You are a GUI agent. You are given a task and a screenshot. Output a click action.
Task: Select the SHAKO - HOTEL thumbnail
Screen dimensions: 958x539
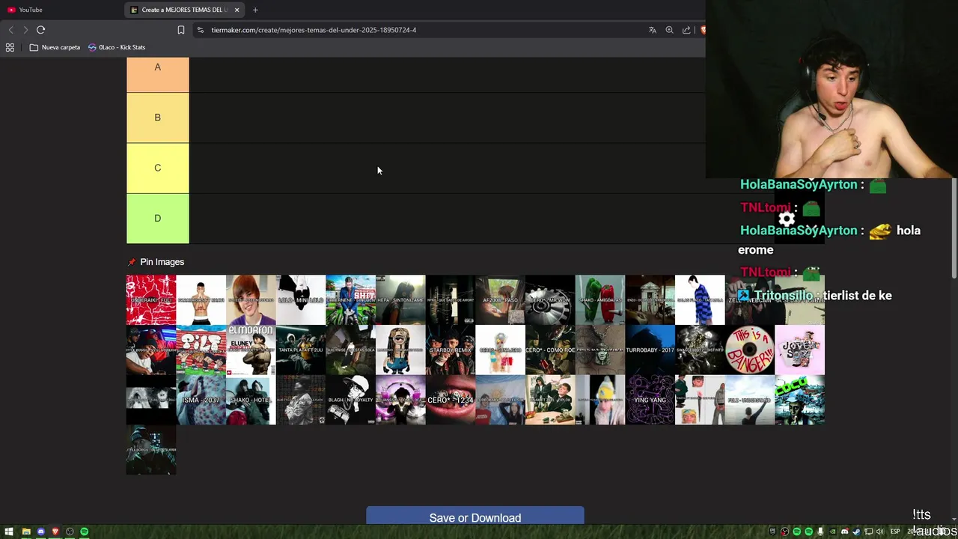point(251,400)
